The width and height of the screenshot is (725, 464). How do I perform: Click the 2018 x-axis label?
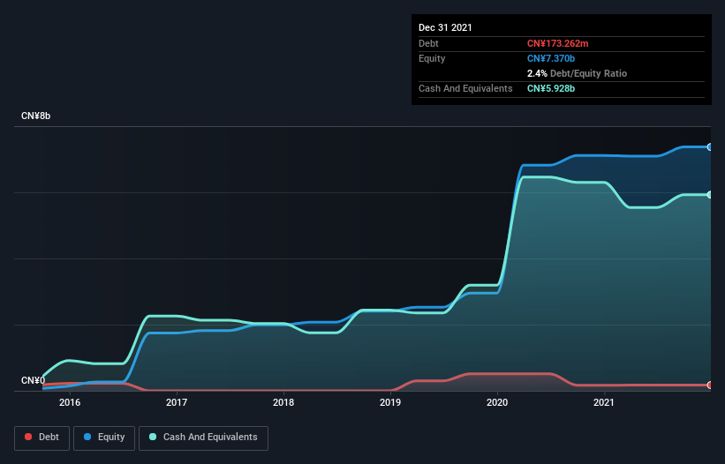pos(283,402)
